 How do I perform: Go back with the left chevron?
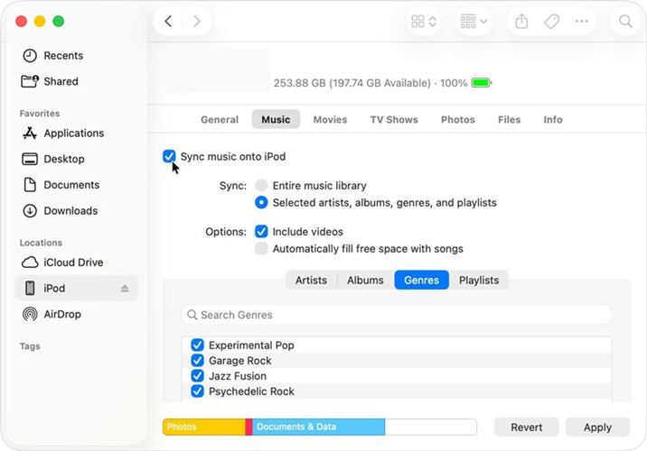tap(168, 21)
